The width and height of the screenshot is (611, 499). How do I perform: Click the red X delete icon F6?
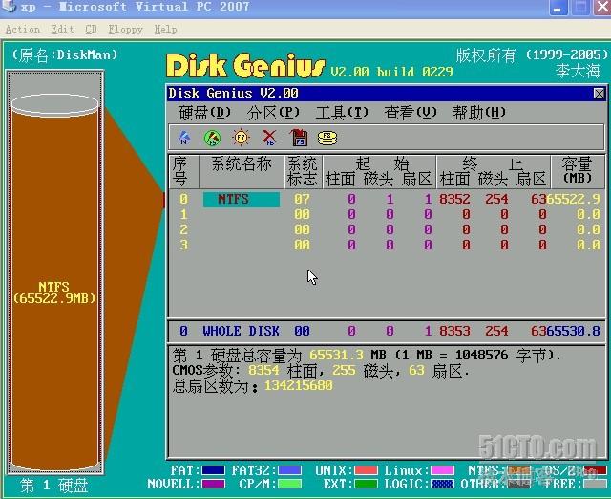tap(269, 138)
